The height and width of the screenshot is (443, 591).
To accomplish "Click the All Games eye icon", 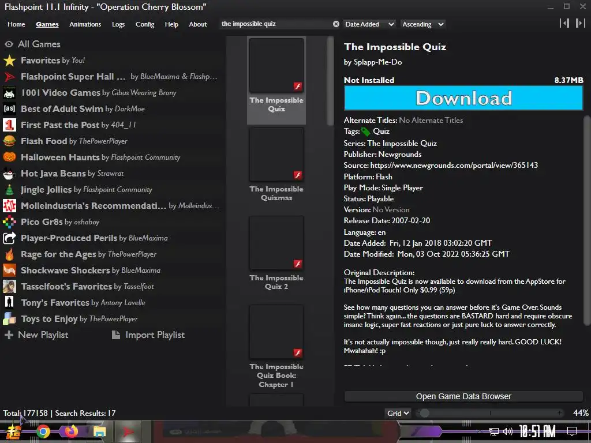I will [9, 44].
